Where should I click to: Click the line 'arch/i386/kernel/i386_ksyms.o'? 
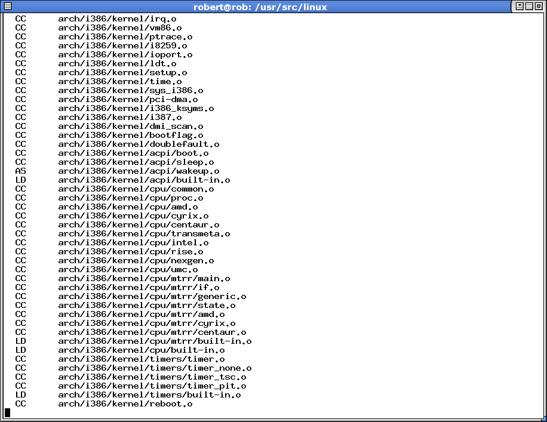tap(136, 109)
